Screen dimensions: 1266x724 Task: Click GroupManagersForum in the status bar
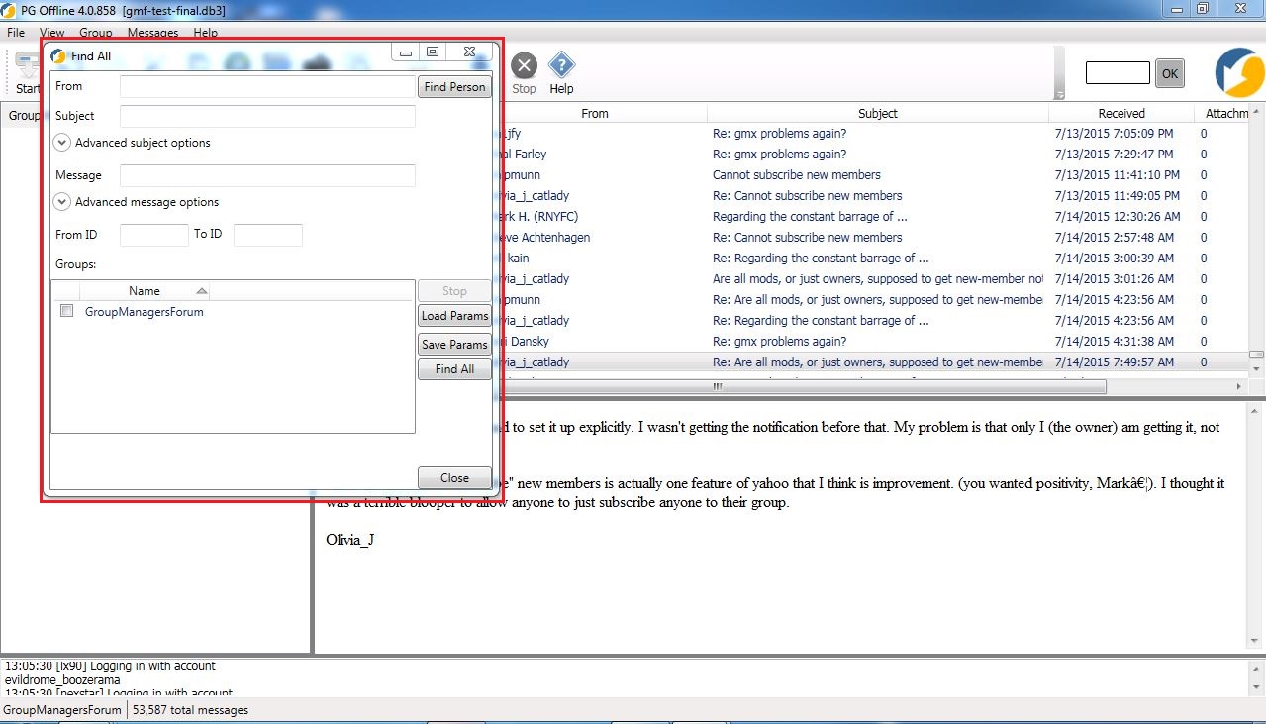tap(61, 710)
